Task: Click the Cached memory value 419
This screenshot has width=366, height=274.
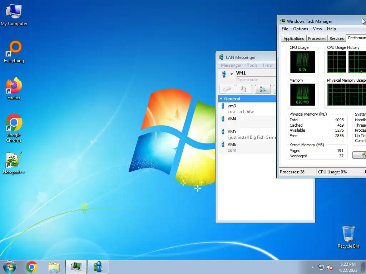Action: click(x=340, y=125)
